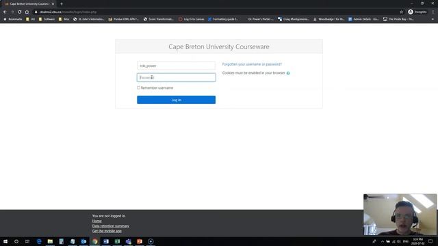Open the St. John's bookmark

(x=88, y=19)
